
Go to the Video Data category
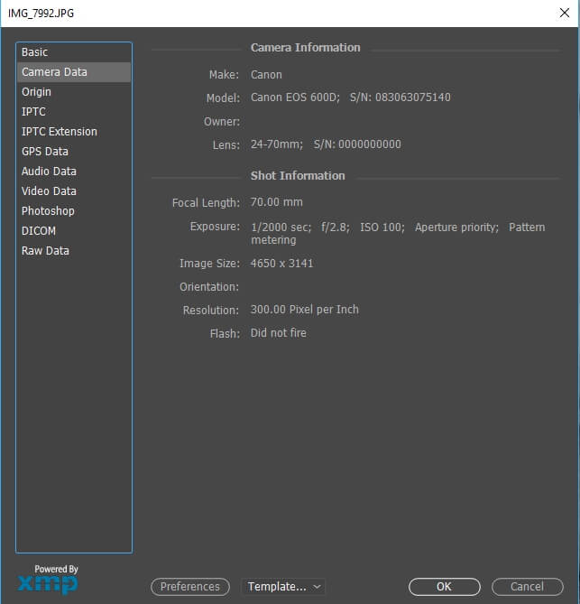(x=74, y=191)
